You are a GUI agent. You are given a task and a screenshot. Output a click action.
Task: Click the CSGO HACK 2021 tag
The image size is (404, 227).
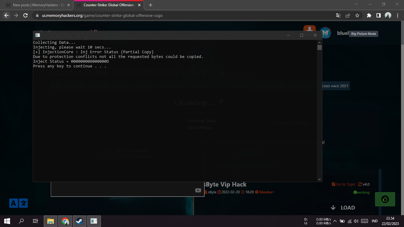point(335,86)
